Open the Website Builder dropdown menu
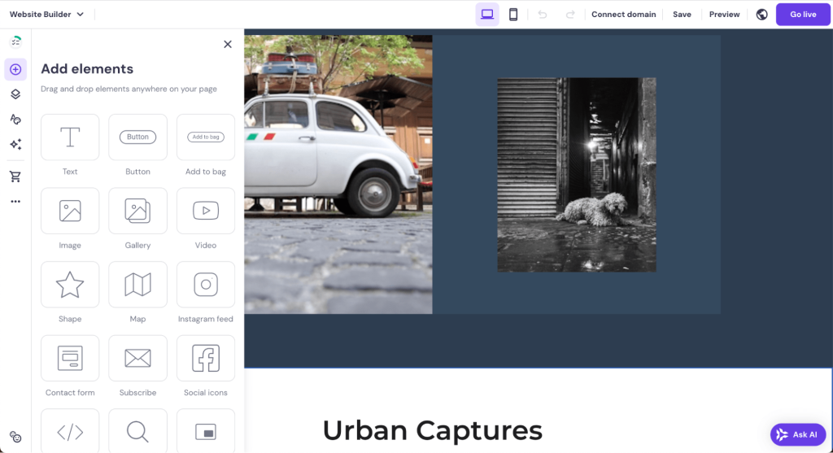833x453 pixels. [46, 14]
